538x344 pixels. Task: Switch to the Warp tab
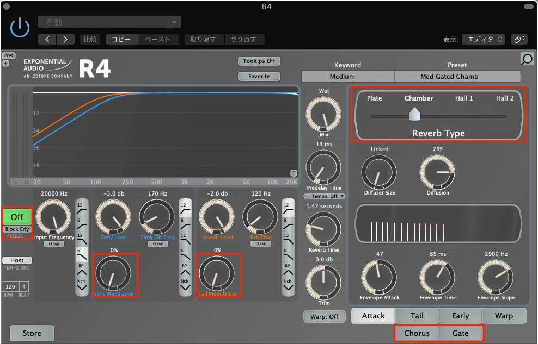click(504, 316)
